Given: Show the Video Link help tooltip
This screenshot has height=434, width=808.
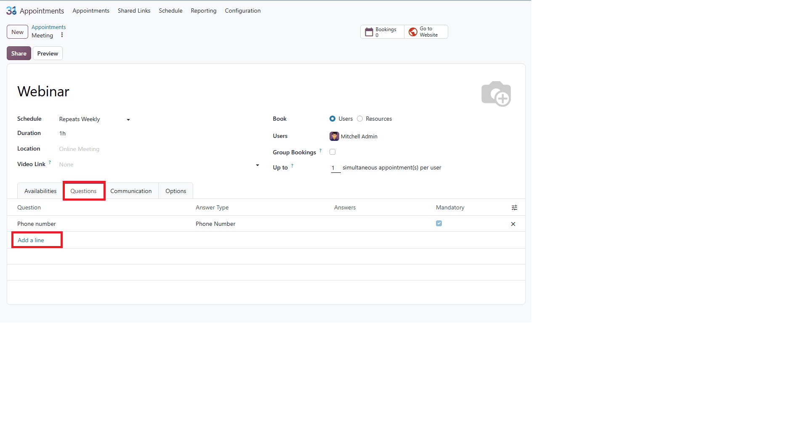Looking at the screenshot, I should tap(50, 162).
